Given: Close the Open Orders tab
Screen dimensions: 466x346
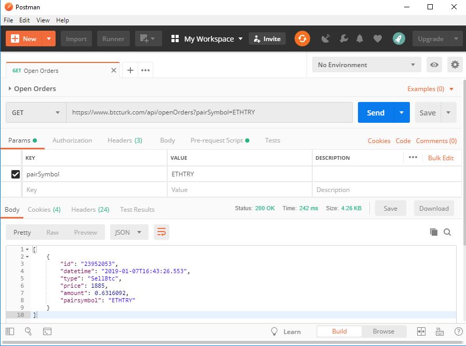Looking at the screenshot, I should pyautogui.click(x=114, y=71).
